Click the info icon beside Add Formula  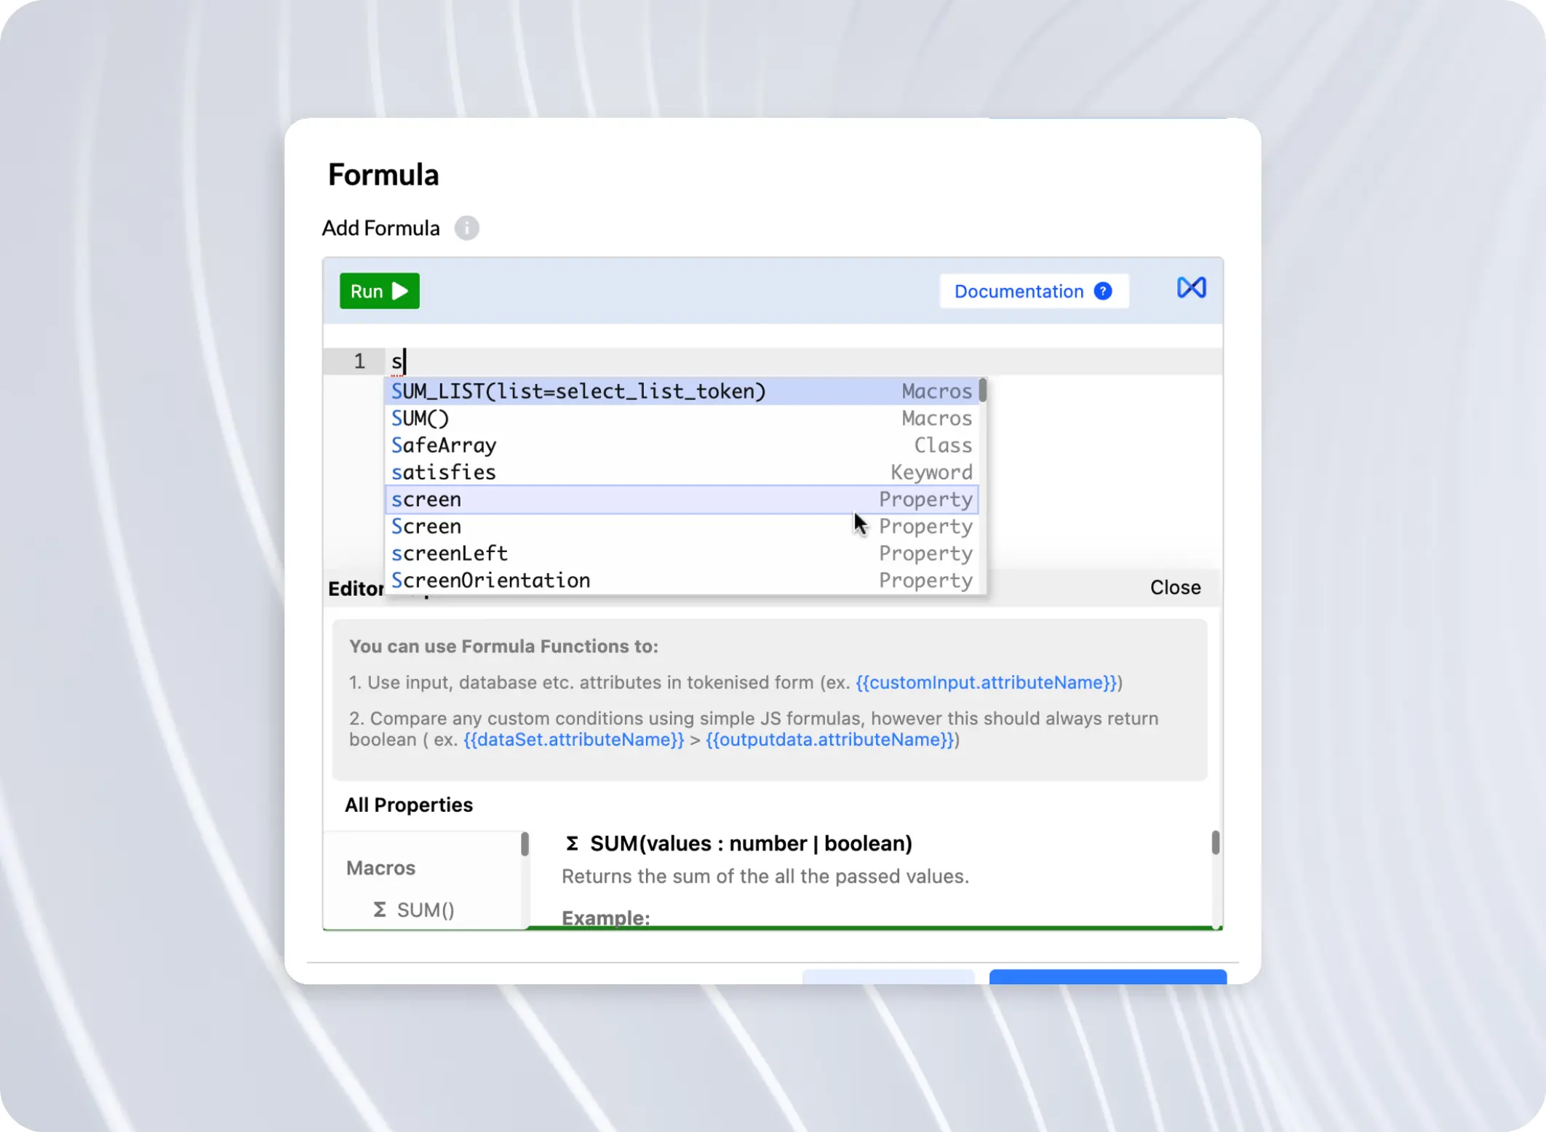click(x=466, y=228)
